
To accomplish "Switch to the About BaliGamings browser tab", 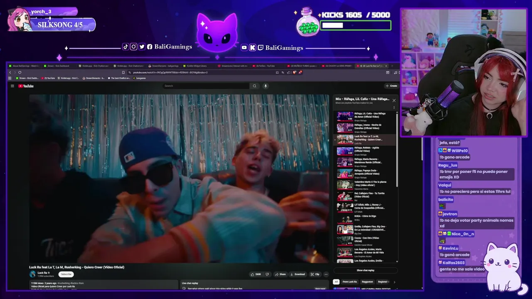I will (24, 66).
